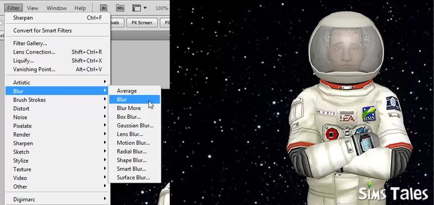Launch Bridge via the Br icon

(104, 8)
